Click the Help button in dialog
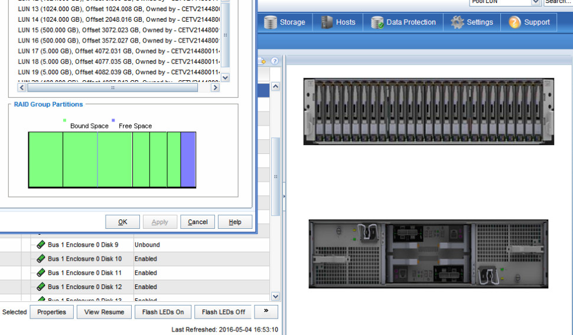The width and height of the screenshot is (573, 335). pyautogui.click(x=235, y=222)
